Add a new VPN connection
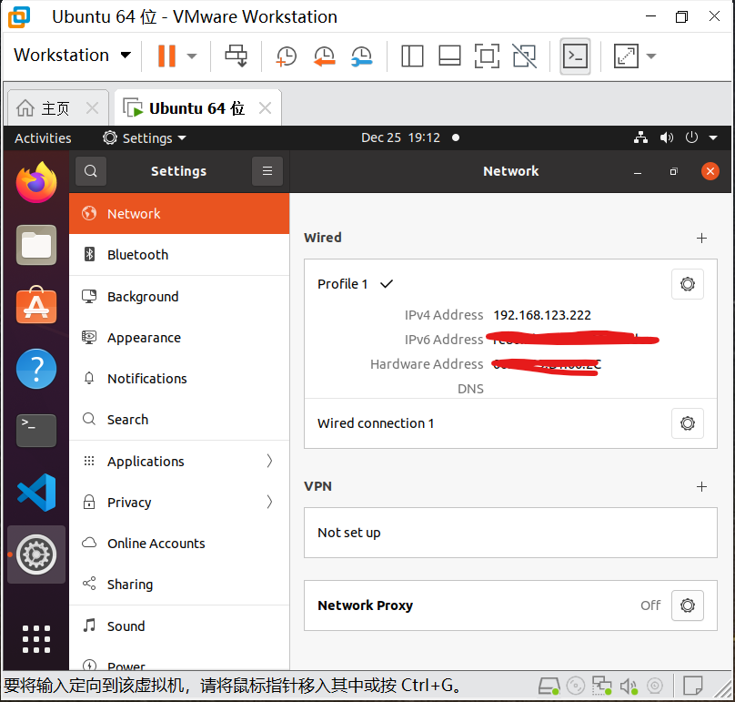 [701, 487]
